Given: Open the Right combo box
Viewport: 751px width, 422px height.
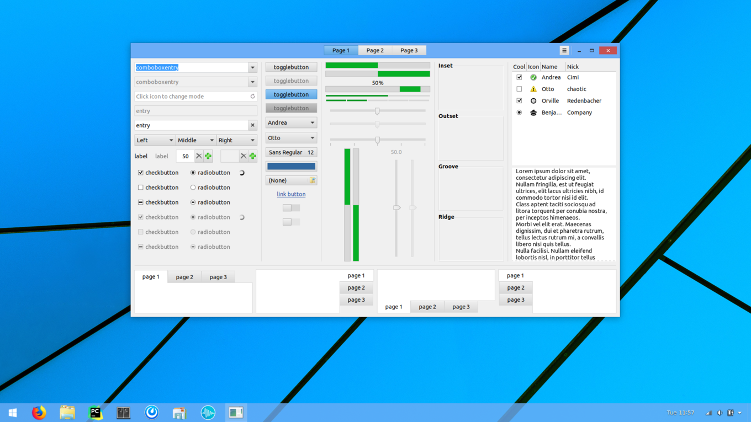Looking at the screenshot, I should click(236, 140).
